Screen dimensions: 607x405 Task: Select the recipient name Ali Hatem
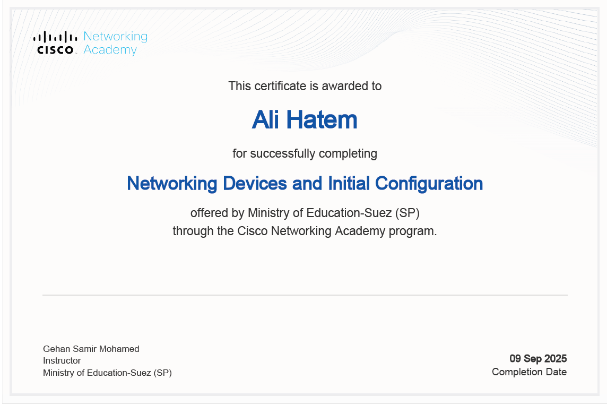coord(304,120)
